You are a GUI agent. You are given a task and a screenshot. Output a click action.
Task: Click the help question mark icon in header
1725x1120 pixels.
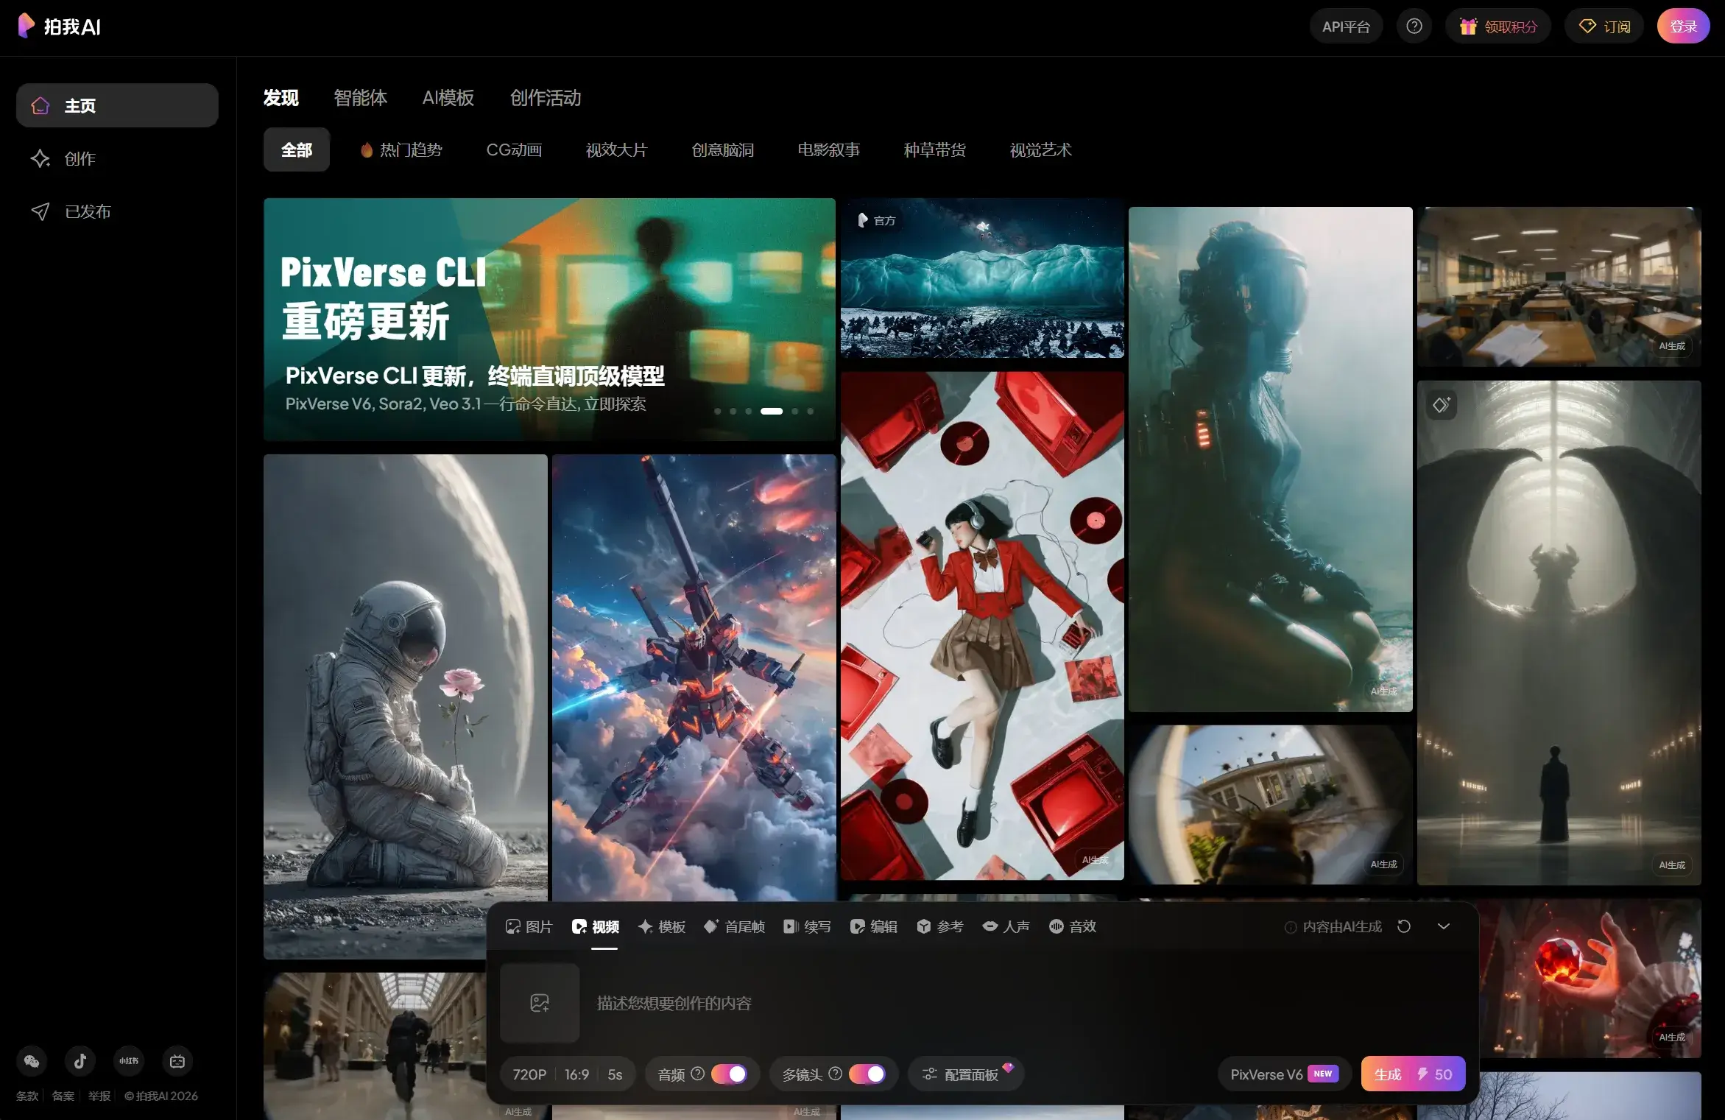click(1414, 27)
